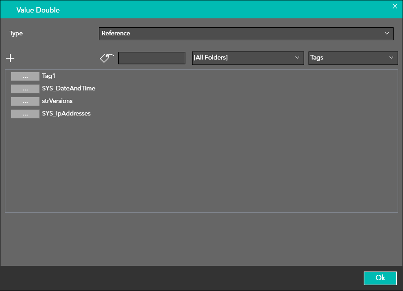Select Tag1 in the tag list
The height and width of the screenshot is (291, 403).
click(48, 76)
